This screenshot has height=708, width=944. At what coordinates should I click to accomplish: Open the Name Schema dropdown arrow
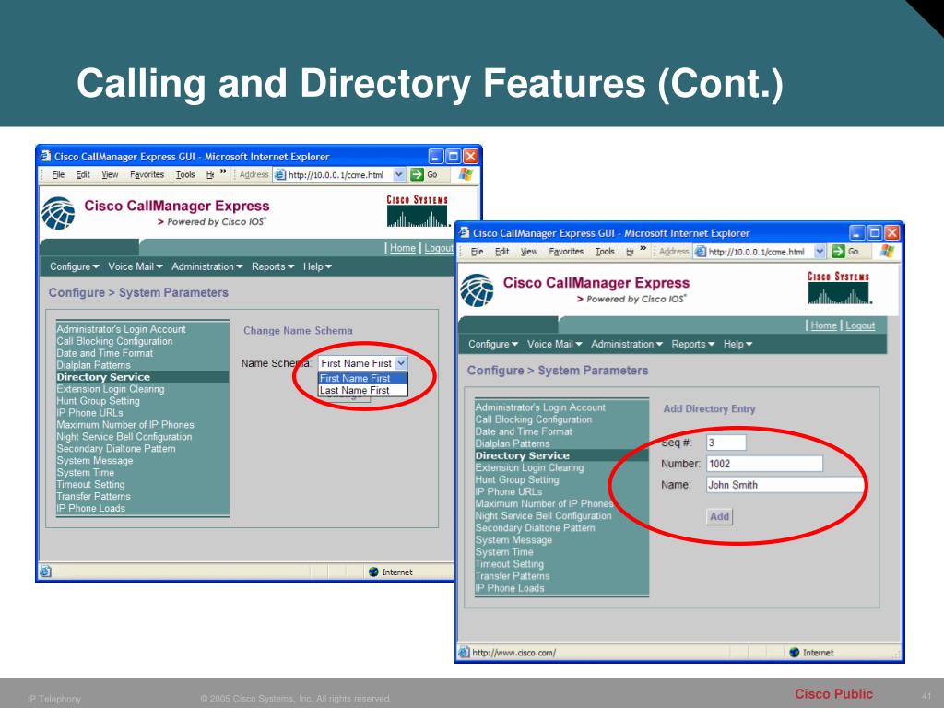point(401,363)
